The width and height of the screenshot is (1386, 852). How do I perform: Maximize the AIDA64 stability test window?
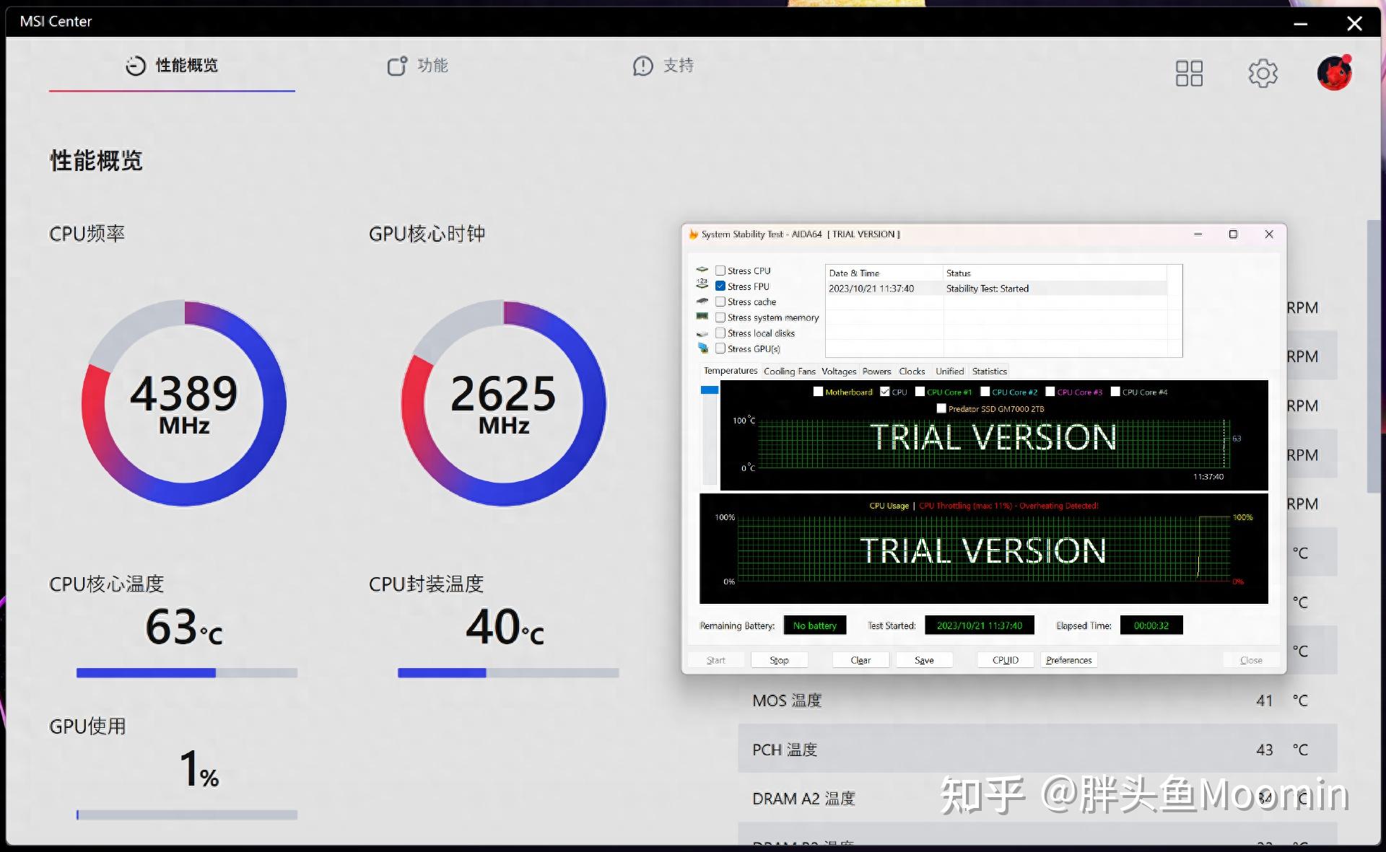1233,234
